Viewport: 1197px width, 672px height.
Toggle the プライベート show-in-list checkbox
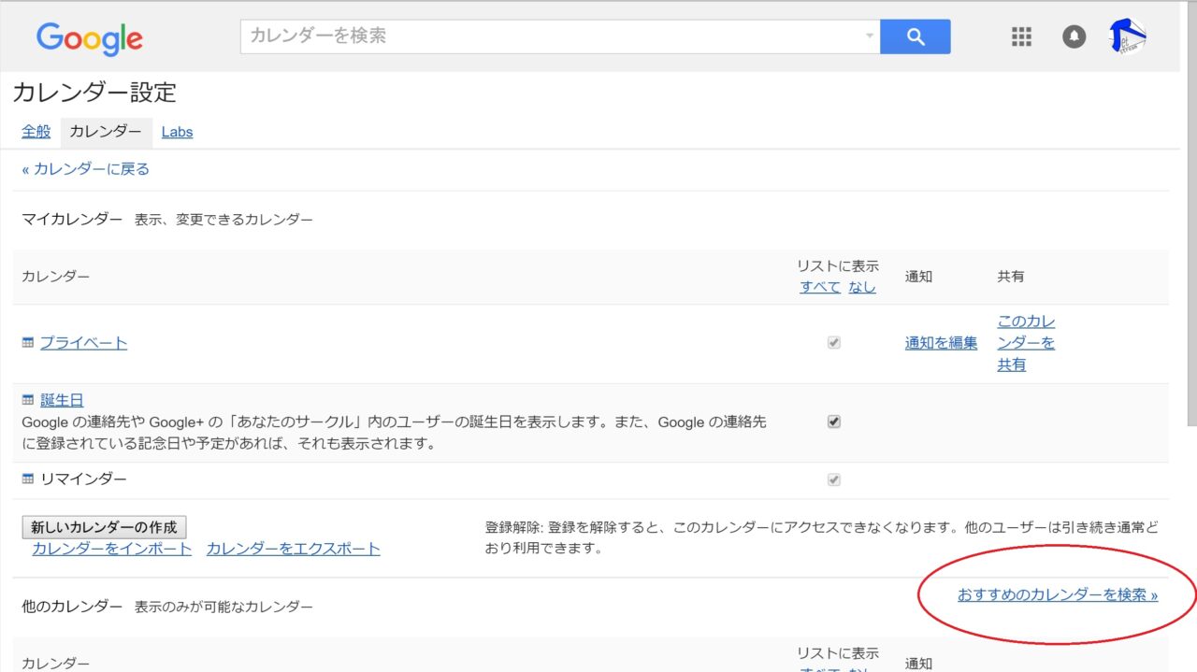coord(834,343)
